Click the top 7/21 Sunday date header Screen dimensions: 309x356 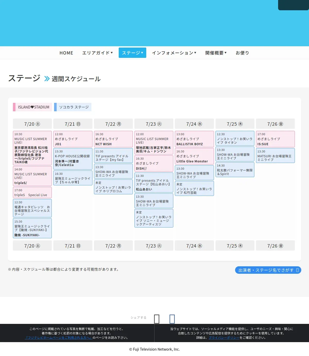(73, 124)
